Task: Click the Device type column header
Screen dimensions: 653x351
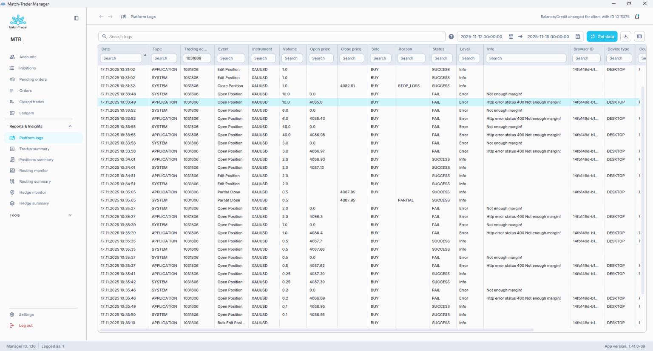Action: pyautogui.click(x=619, y=49)
